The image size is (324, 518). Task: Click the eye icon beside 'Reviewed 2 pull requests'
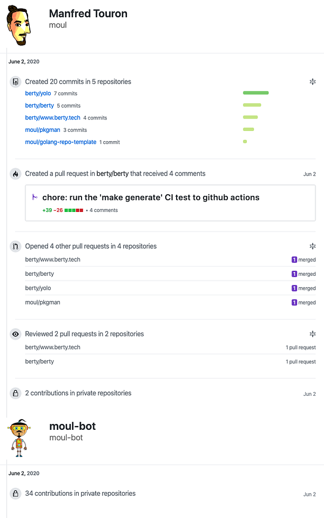pyautogui.click(x=15, y=334)
